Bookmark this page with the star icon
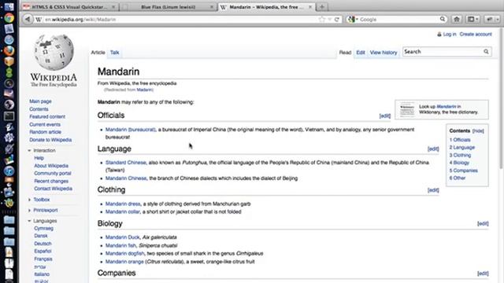Viewport: 504px width, 283px height. click(x=321, y=19)
